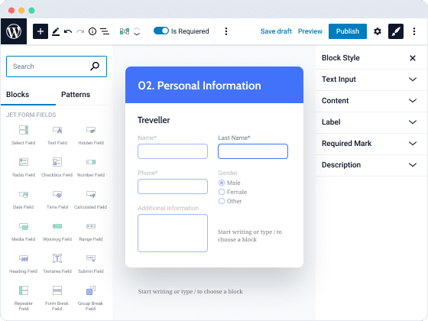Viewport: 428px width, 321px height.
Task: Select the pencil edit tool
Action: [x=56, y=31]
